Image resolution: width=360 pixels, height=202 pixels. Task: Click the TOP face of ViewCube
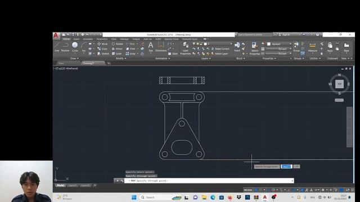[x=339, y=84]
